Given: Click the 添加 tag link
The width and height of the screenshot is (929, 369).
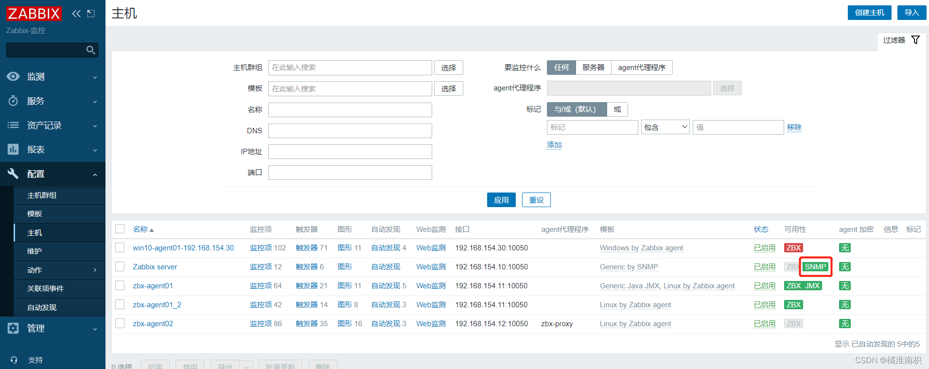Looking at the screenshot, I should coord(554,145).
